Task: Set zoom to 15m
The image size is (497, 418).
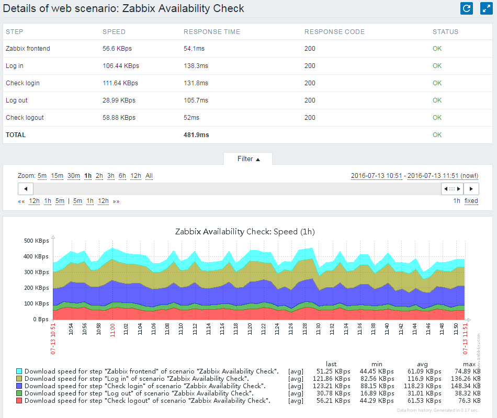Action: coord(57,176)
